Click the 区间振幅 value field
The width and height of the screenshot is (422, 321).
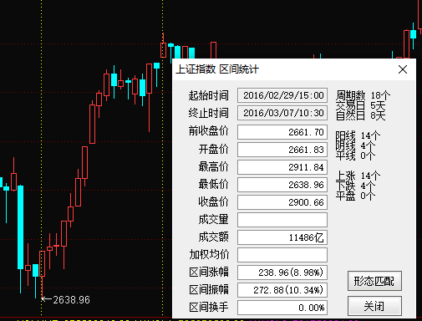click(282, 290)
